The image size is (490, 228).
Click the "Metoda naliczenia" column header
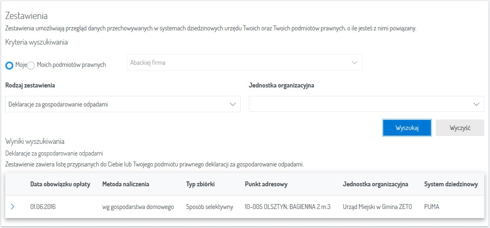point(126,184)
